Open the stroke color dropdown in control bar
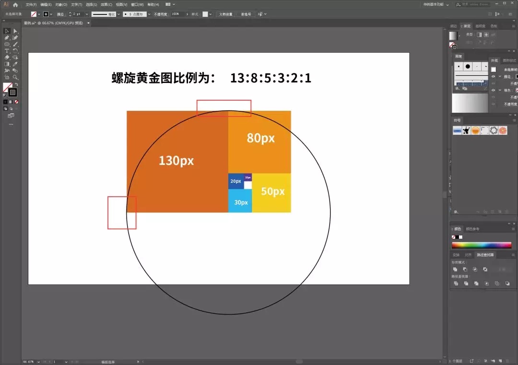This screenshot has width=518, height=365. (51, 14)
